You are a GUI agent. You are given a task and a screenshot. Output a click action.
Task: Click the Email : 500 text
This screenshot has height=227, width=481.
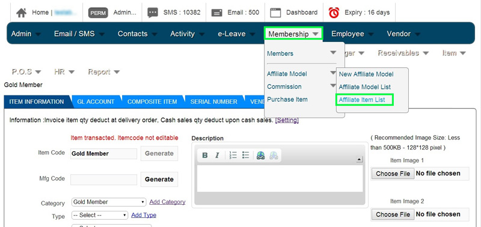point(244,13)
